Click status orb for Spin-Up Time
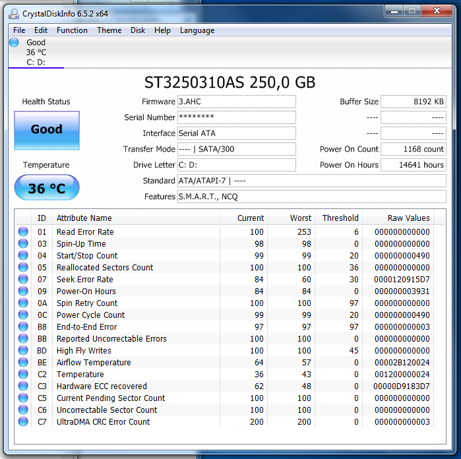This screenshot has width=461, height=459. (23, 243)
